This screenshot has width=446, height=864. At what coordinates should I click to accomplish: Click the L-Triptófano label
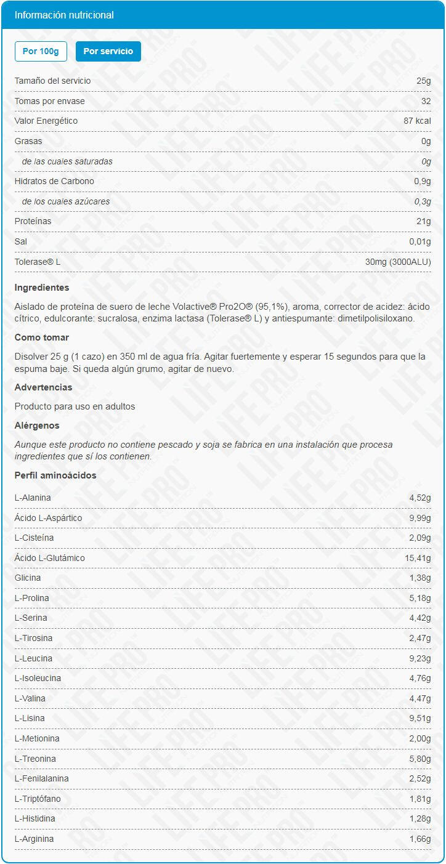38,799
